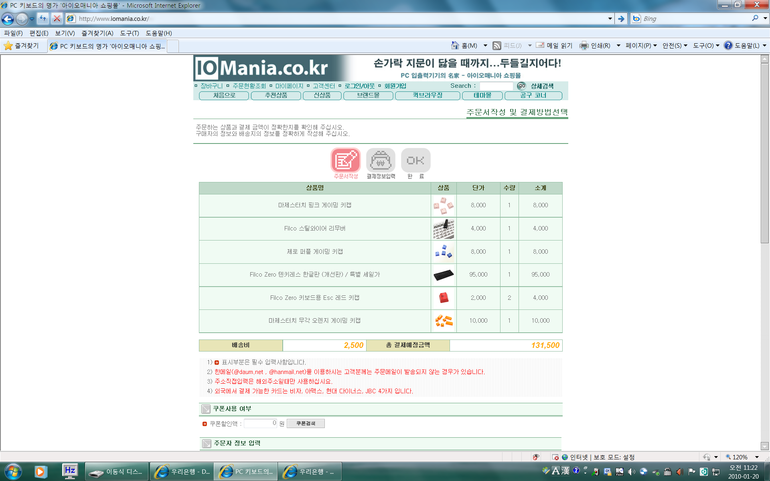
Task: Click the orange keycap product thumbnail
Action: pos(444,321)
